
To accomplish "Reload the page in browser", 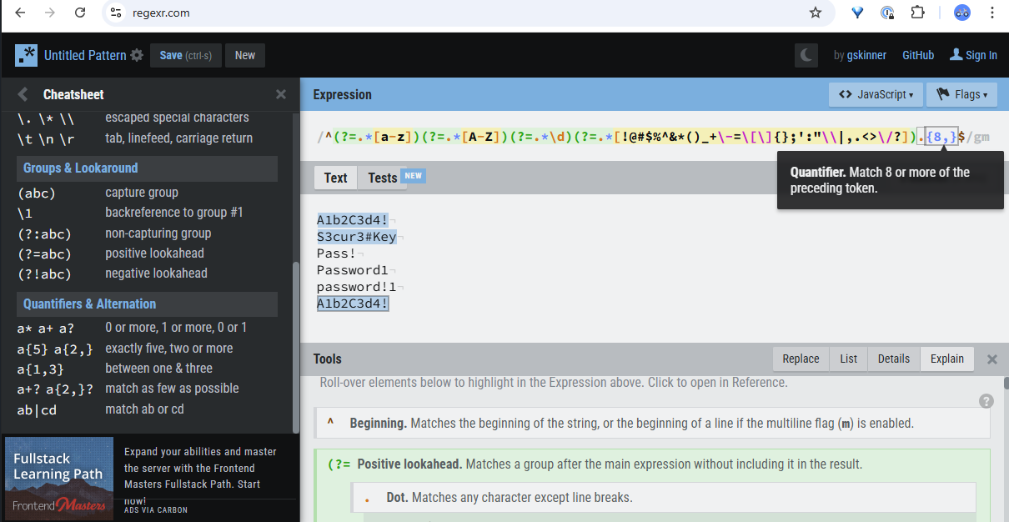I will [80, 13].
